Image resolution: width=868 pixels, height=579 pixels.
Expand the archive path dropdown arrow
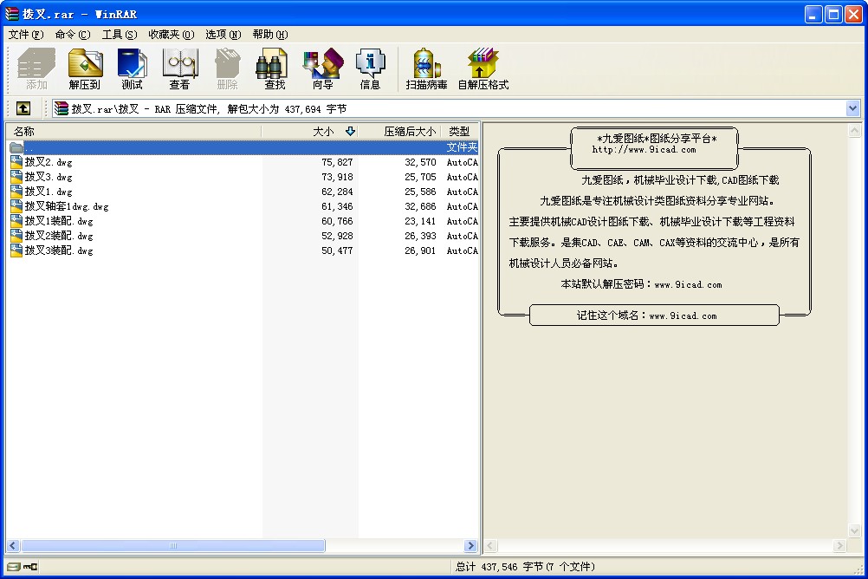pyautogui.click(x=852, y=108)
